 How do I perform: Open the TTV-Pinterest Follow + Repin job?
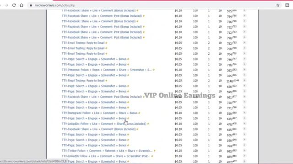tap(107, 70)
